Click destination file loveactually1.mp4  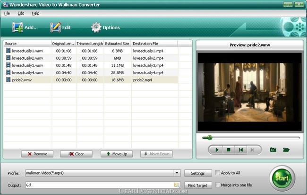tap(148, 51)
